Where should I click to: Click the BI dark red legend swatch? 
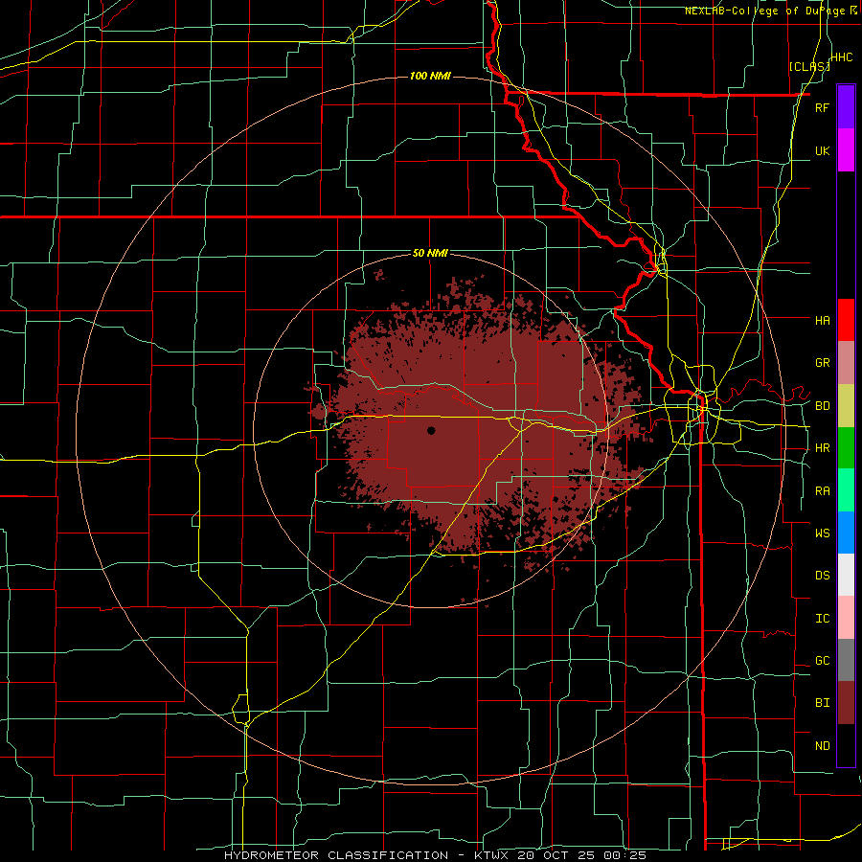[x=846, y=703]
